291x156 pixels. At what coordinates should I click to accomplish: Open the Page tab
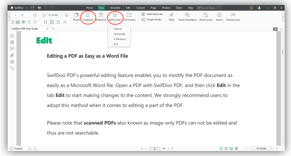(x=153, y=8)
